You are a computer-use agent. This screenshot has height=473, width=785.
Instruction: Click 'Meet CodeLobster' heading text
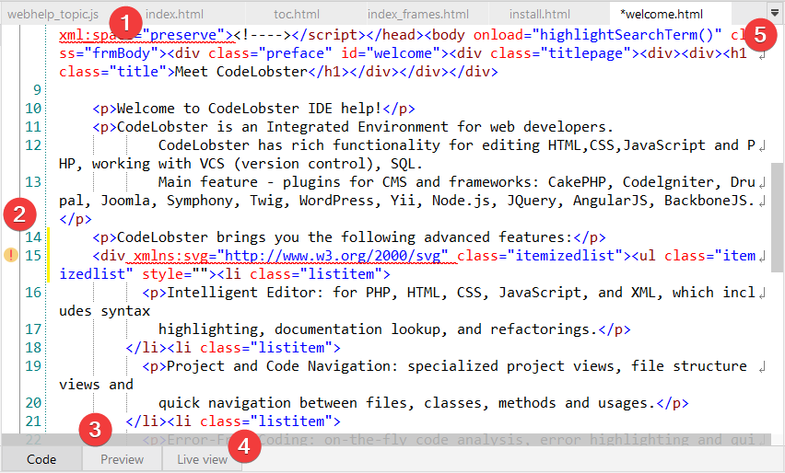[x=240, y=72]
